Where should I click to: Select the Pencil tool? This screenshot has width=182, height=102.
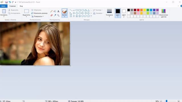coord(51,11)
